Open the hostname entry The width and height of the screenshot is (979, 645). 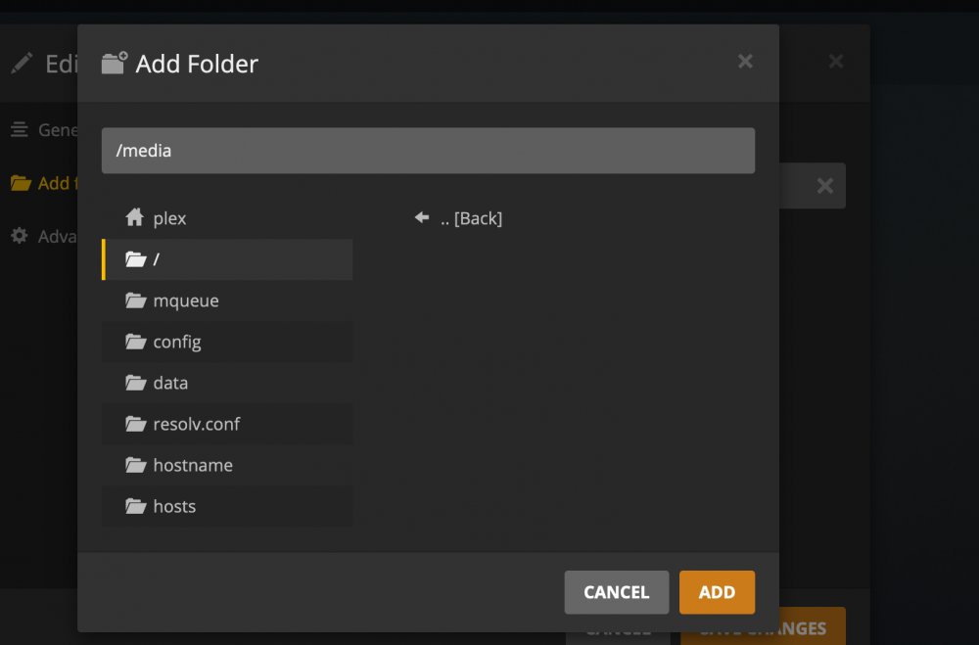coord(227,465)
